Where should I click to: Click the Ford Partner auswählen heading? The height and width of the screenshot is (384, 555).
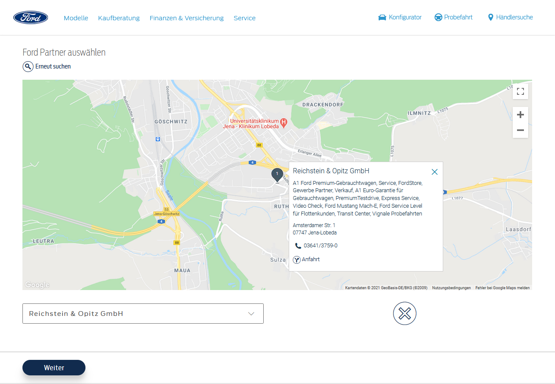click(x=64, y=53)
